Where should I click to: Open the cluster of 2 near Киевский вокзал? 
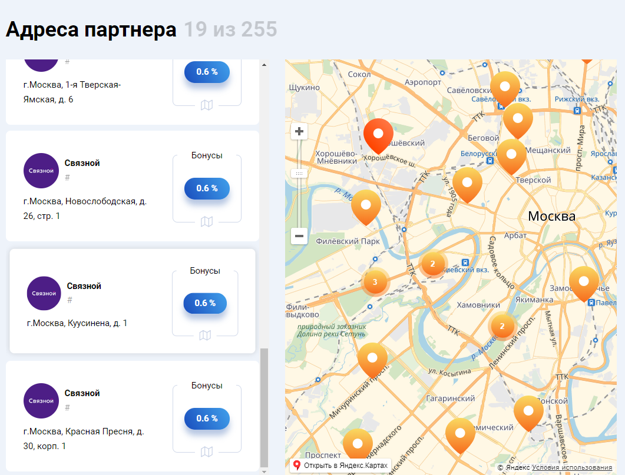coord(432,264)
